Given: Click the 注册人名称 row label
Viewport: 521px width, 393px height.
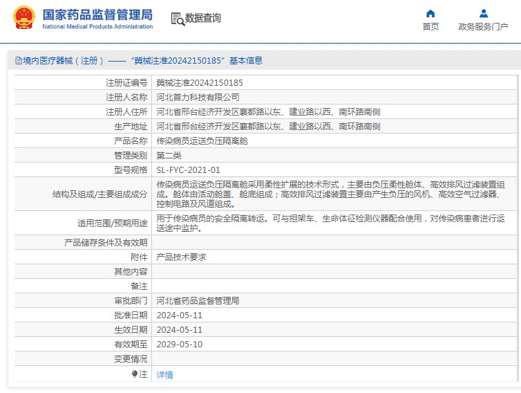Looking at the screenshot, I should (126, 97).
